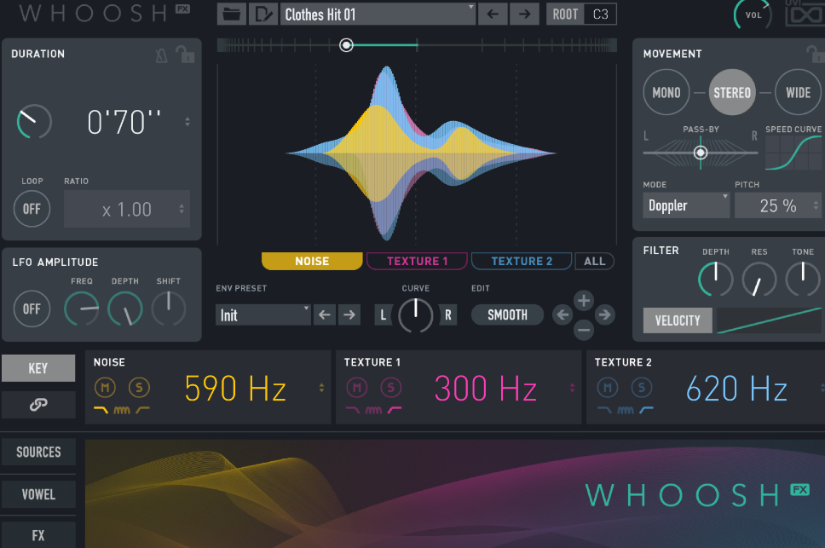
Task: Select the Texture 2 wavy comb filter icon
Action: tap(625, 410)
